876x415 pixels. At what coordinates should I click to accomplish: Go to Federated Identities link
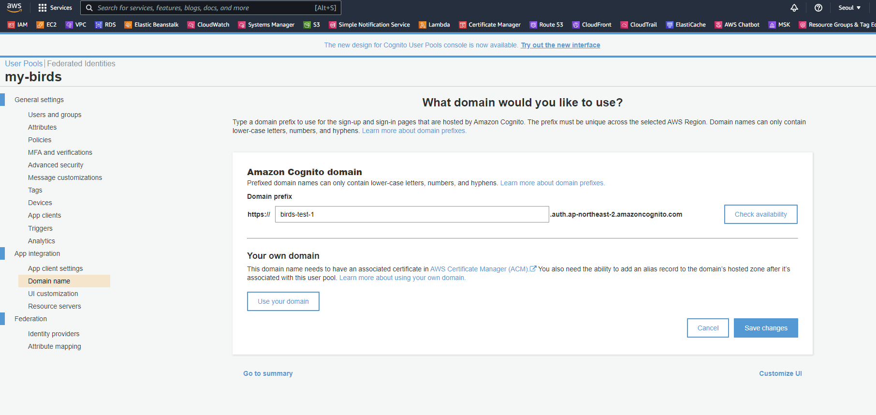tap(81, 63)
